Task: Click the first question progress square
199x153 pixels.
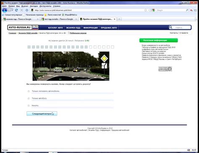Action: 29,47
